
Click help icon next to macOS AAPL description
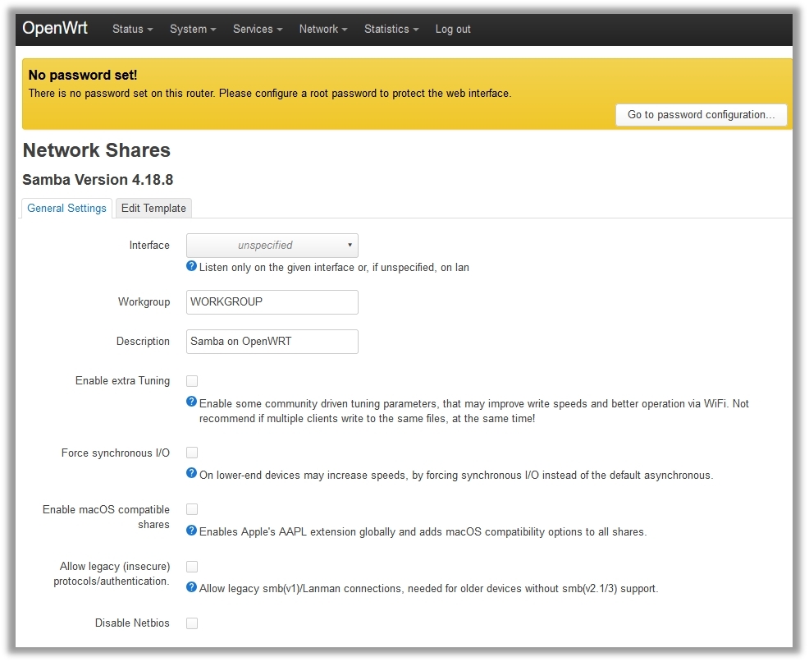coord(192,531)
